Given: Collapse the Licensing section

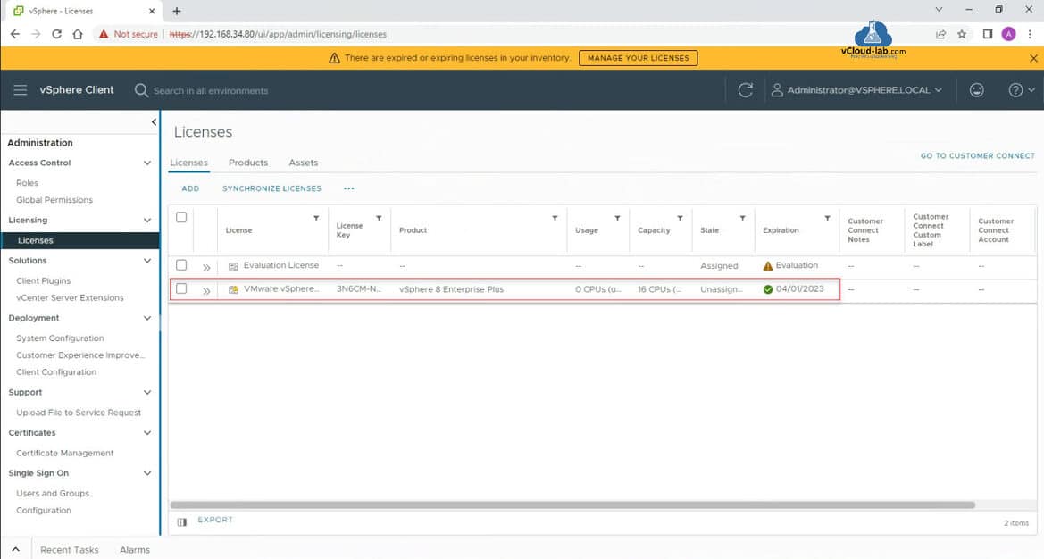Looking at the screenshot, I should pos(147,221).
